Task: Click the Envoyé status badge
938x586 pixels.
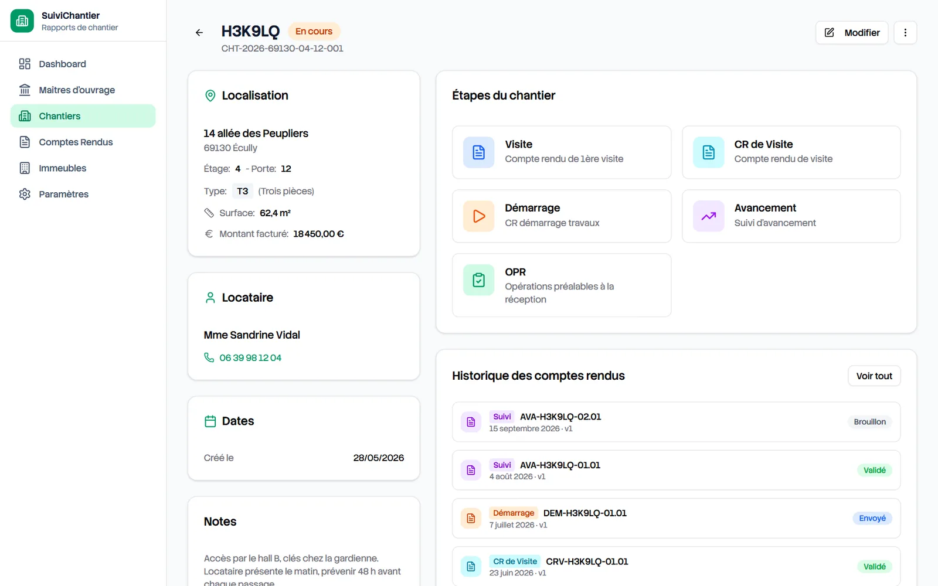Action: [872, 519]
